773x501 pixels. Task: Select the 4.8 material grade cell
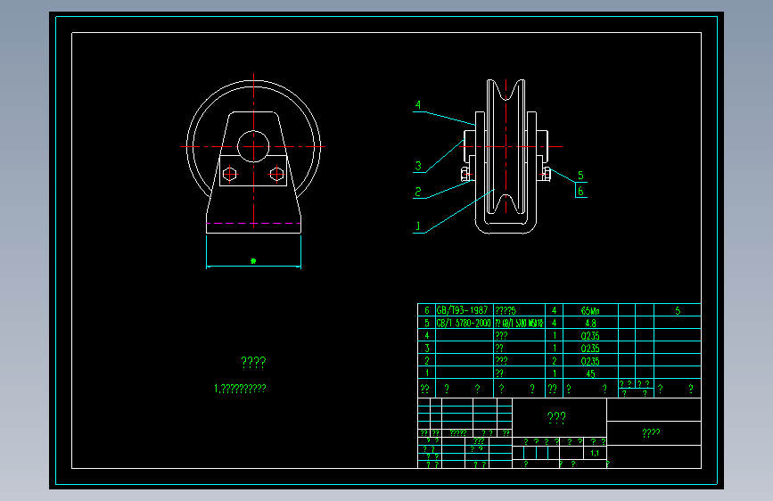(590, 323)
